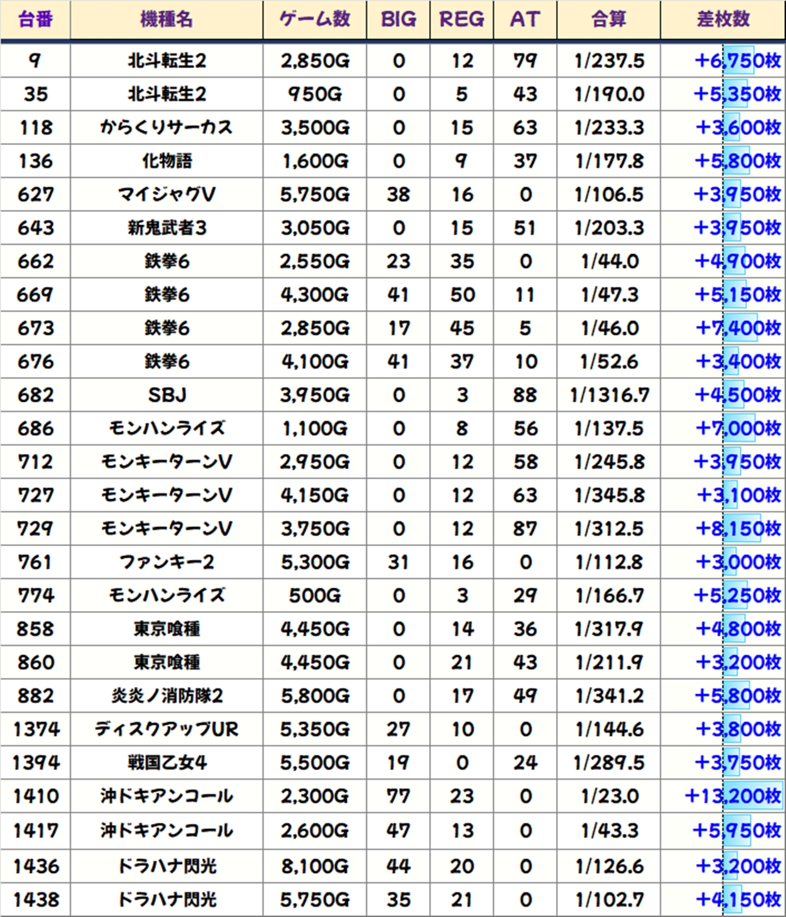
Task: Select the 戦国乙女4 machine name cell
Action: (x=166, y=762)
